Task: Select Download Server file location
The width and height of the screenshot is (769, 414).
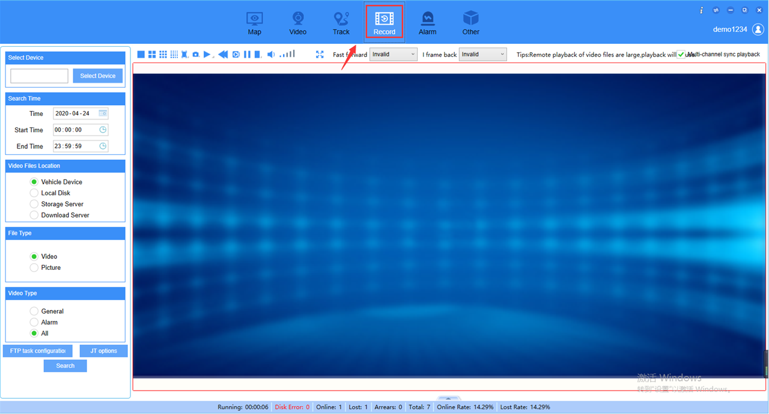Action: 34,215
